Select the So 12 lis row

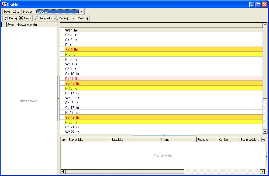pyautogui.click(x=161, y=83)
